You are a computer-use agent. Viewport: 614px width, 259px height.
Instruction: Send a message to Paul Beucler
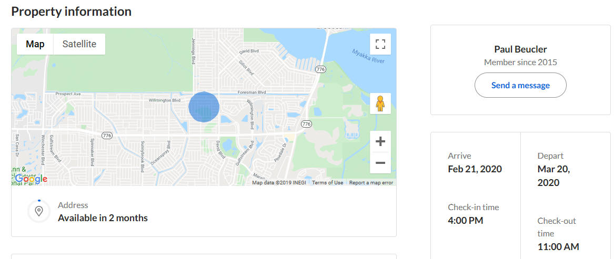tap(520, 85)
